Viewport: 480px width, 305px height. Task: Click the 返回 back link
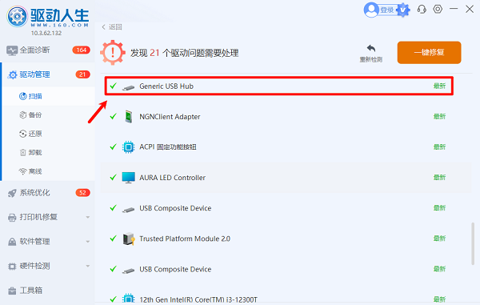[x=112, y=27]
